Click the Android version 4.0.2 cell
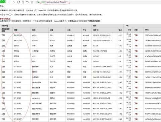This screenshot has width=161, height=122. pos(120,46)
